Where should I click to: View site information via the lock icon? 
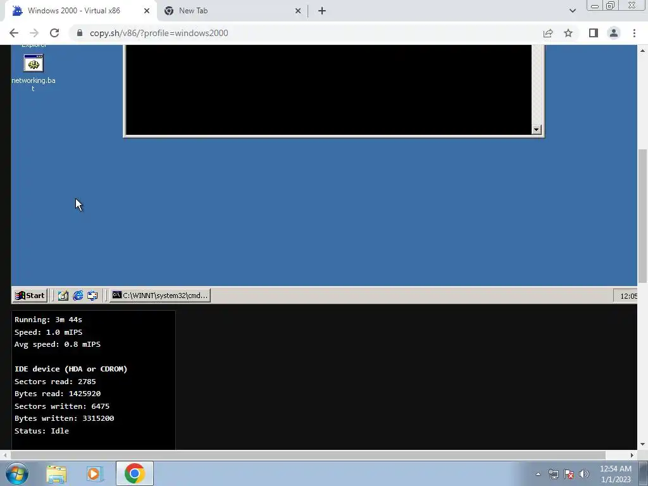click(x=80, y=33)
